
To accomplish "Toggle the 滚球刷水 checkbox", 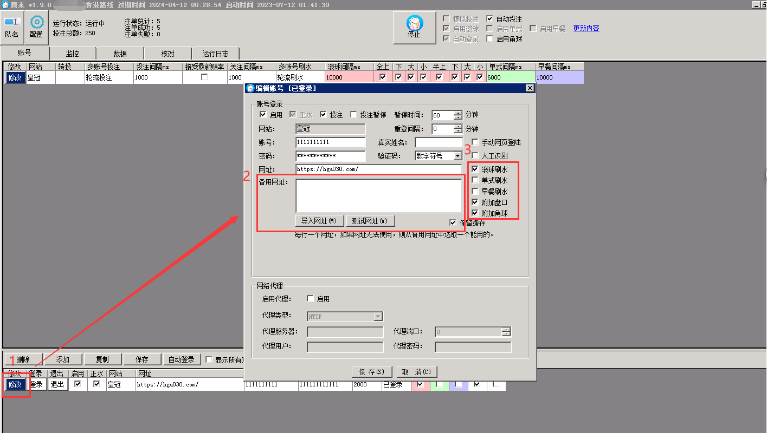I will click(475, 169).
